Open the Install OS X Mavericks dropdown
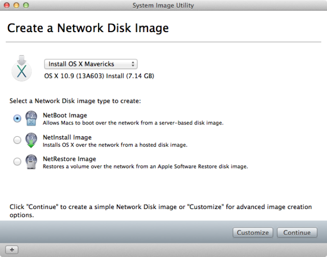 pos(91,64)
